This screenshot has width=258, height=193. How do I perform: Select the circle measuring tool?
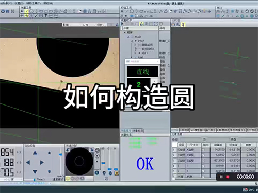(31, 11)
